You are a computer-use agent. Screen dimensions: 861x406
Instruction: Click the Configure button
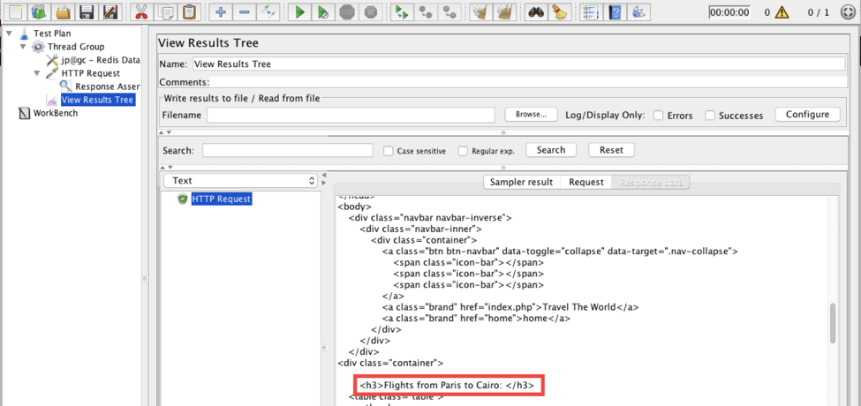coord(807,114)
